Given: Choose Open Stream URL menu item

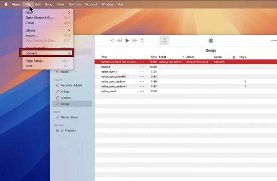Looking at the screenshot, I should (48, 18).
